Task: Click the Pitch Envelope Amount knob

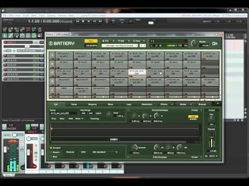Action: 134,148
